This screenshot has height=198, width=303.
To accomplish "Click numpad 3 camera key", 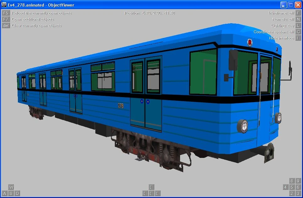I will pos(298,193).
